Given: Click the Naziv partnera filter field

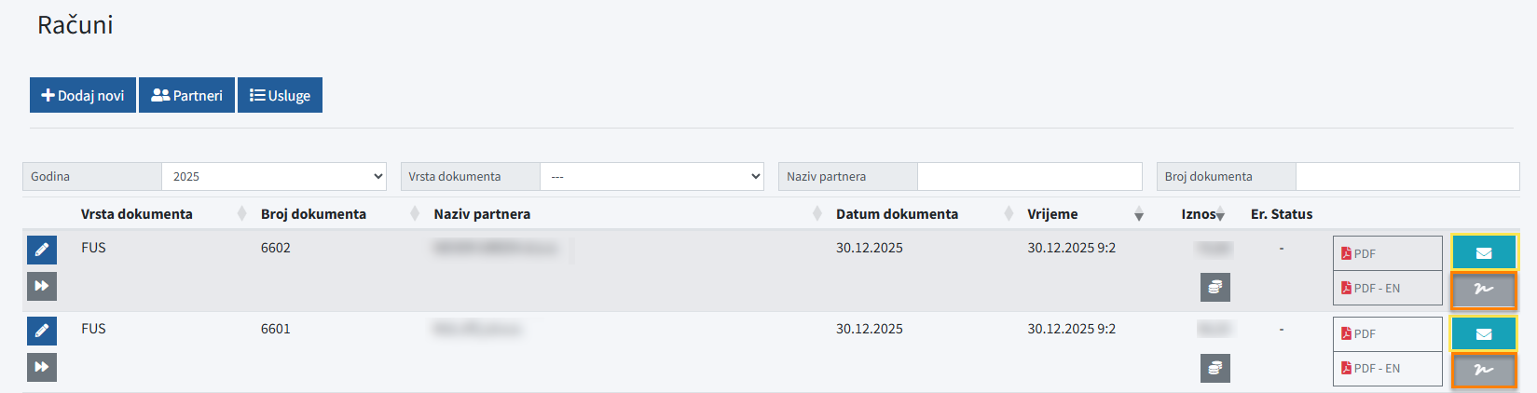Looking at the screenshot, I should (x=1029, y=176).
